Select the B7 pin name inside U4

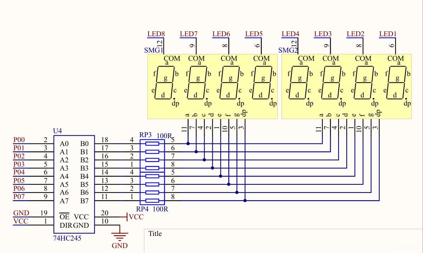click(x=84, y=201)
